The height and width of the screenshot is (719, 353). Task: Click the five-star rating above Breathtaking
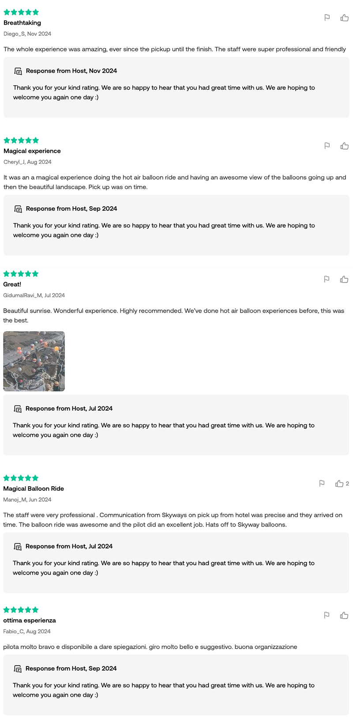pyautogui.click(x=21, y=12)
